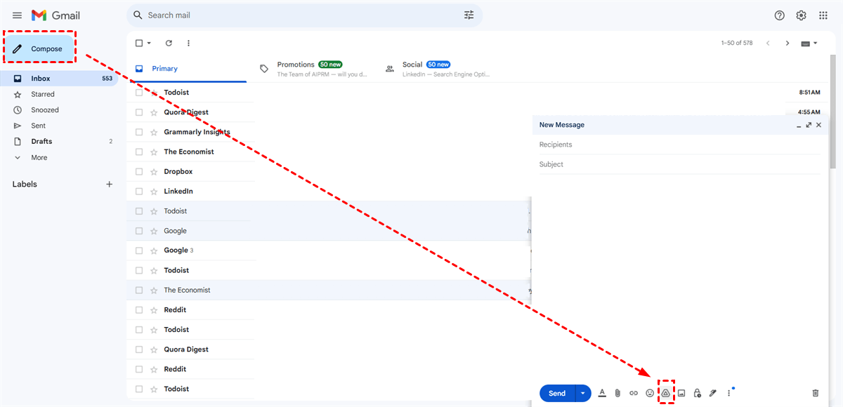843x407 pixels.
Task: Open the Starred folder
Action: click(x=59, y=94)
